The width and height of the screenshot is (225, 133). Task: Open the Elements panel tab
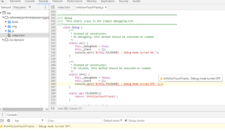(x=15, y=1)
